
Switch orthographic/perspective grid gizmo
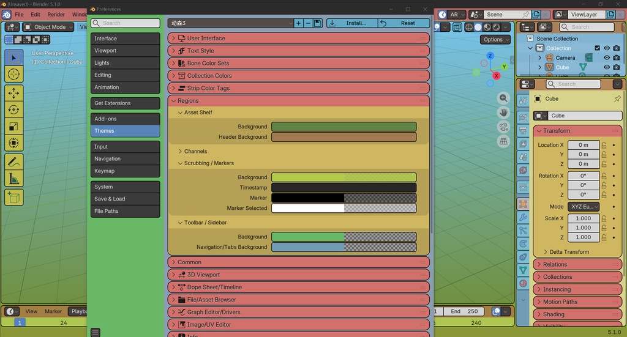[x=503, y=141]
